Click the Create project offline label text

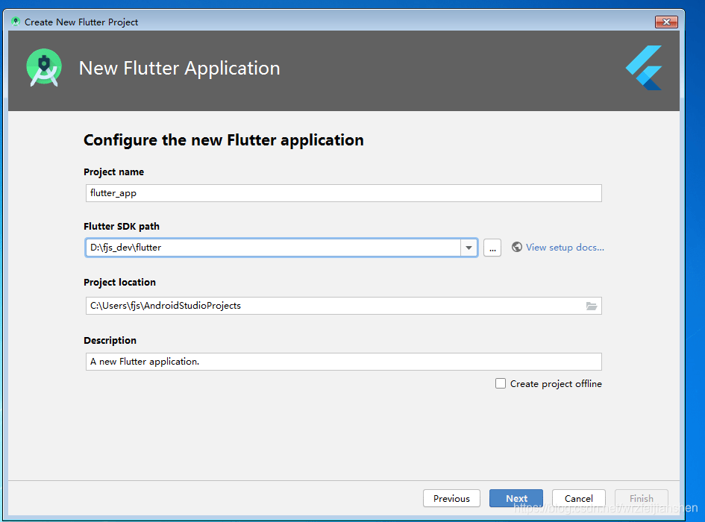coord(556,383)
